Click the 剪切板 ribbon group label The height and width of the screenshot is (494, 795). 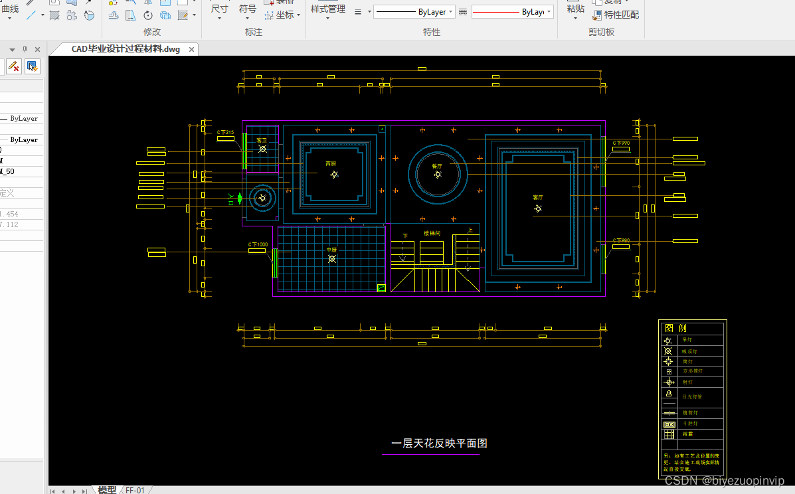[x=601, y=32]
